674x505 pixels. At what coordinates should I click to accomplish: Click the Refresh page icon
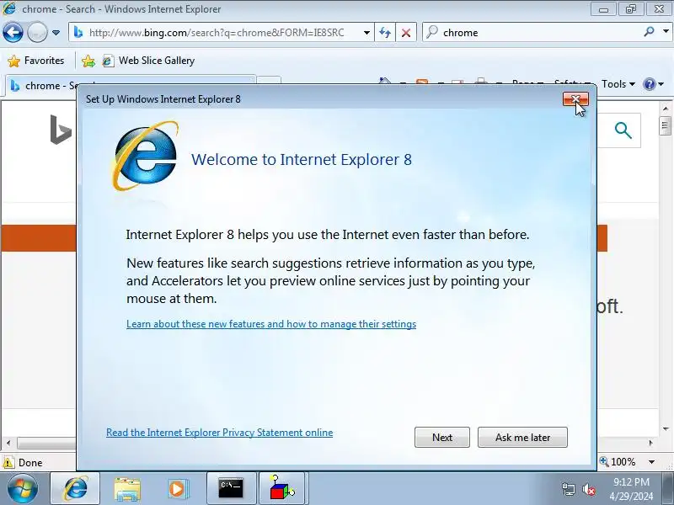point(385,33)
